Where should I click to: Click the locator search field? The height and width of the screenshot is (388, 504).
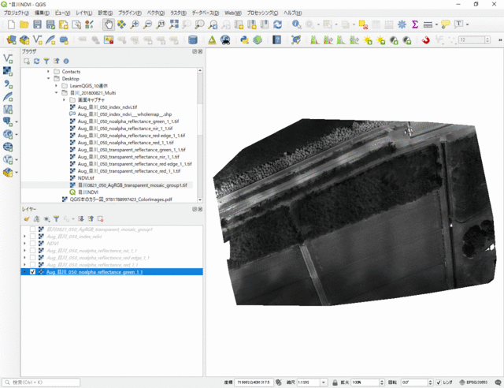(42, 382)
